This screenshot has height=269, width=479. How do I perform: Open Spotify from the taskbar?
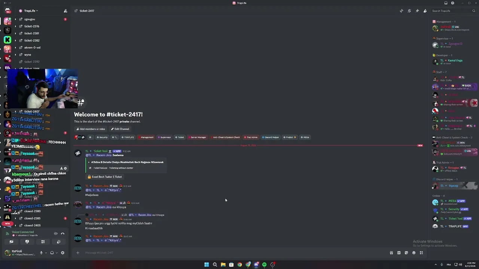[x=264, y=265]
